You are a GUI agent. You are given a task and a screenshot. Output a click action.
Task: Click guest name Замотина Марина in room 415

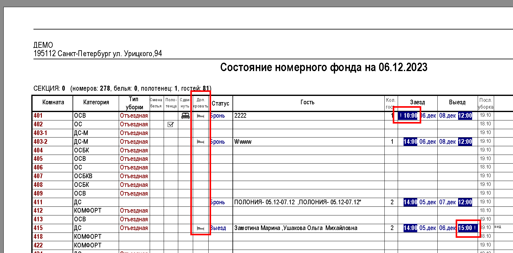(257, 228)
